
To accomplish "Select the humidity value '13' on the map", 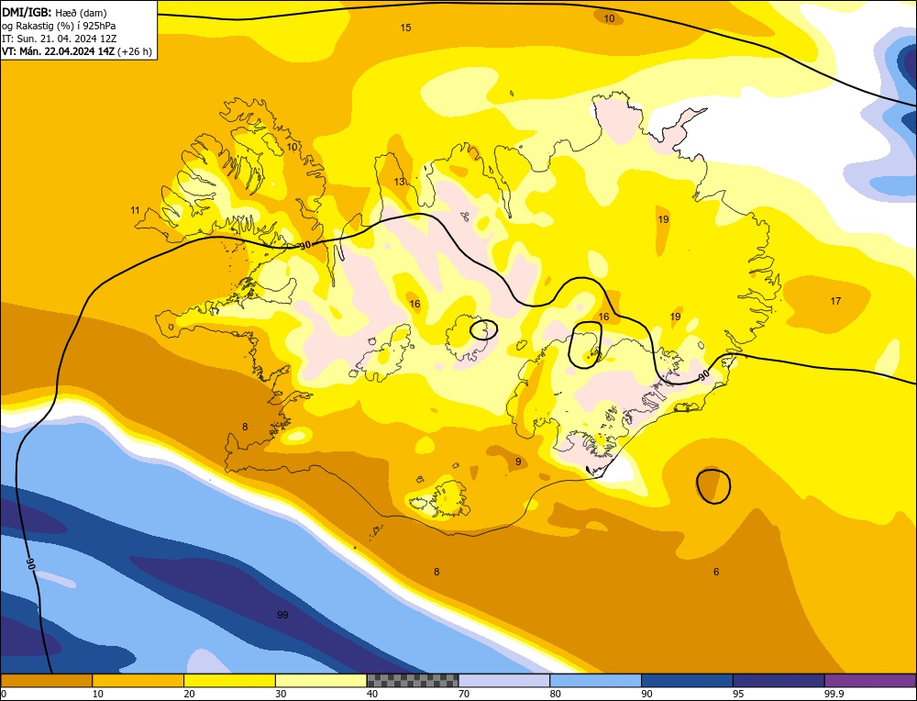I will click(x=399, y=182).
